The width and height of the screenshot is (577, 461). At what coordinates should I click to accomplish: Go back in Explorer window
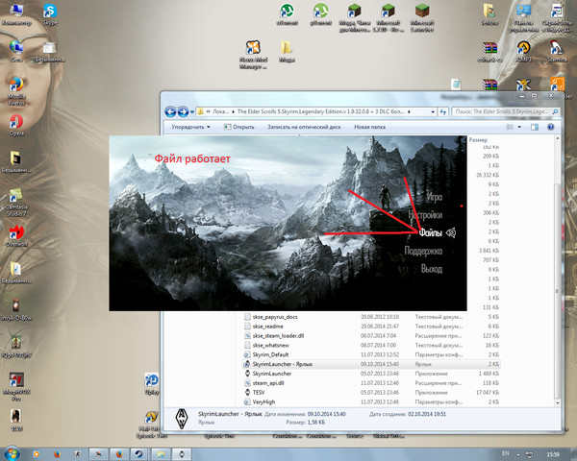tap(170, 111)
